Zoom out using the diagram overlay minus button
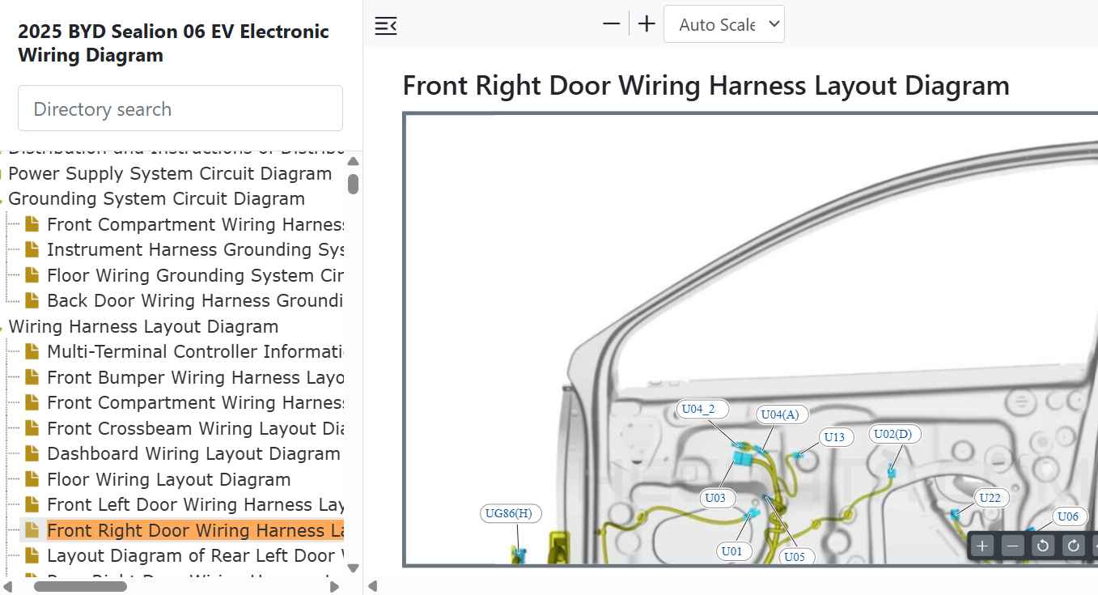Image resolution: width=1098 pixels, height=595 pixels. coord(1013,546)
